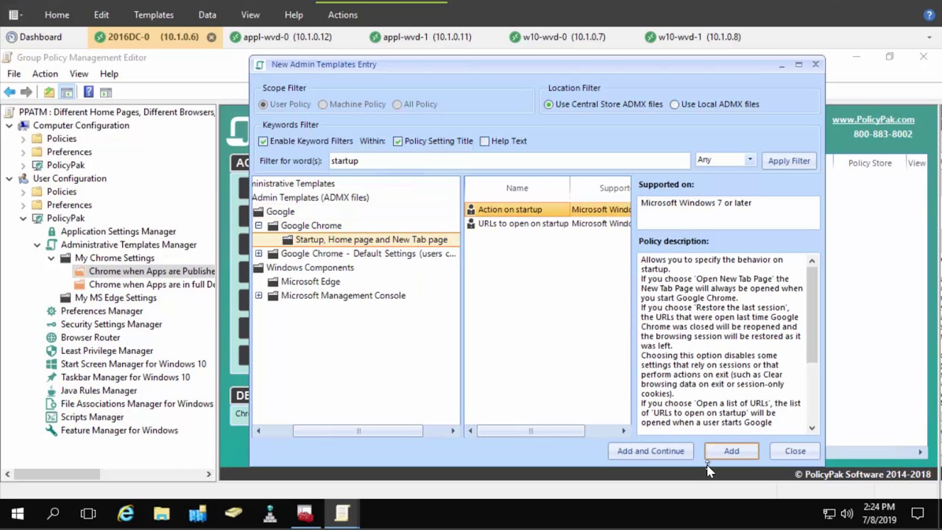
Task: Select the File Associations Manager icon
Action: [x=52, y=403]
